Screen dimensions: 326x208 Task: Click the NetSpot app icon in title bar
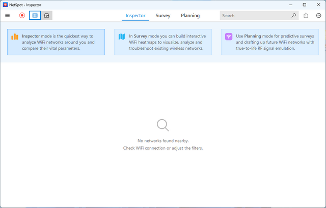[5, 5]
